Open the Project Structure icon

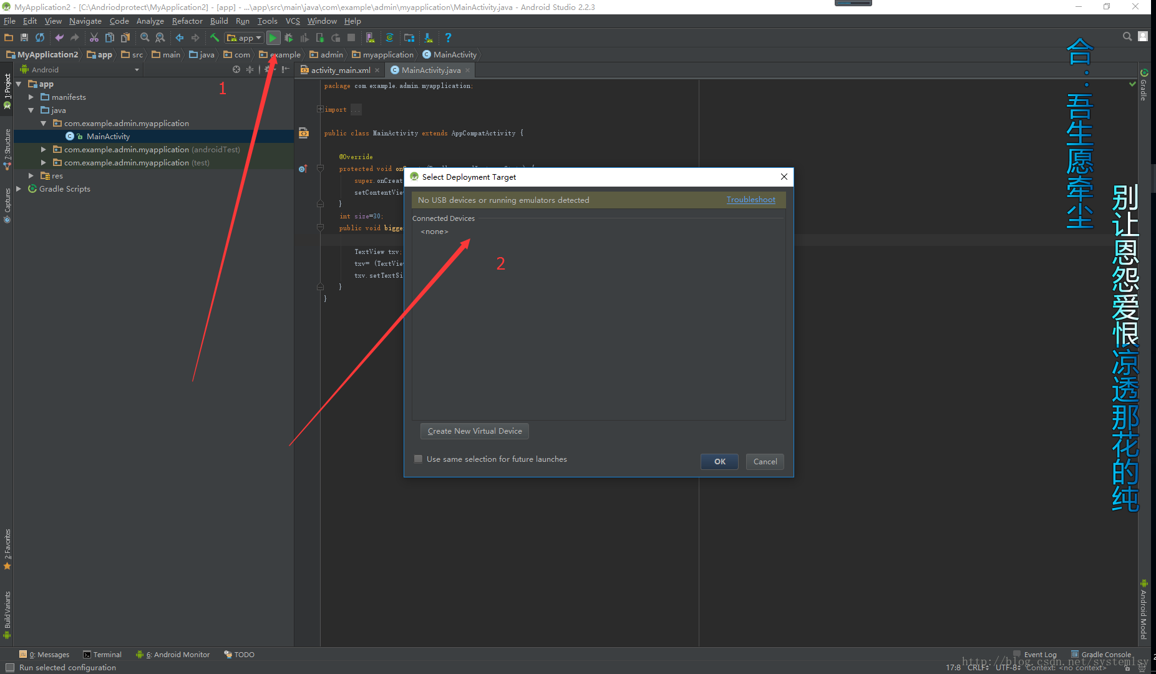tap(409, 37)
